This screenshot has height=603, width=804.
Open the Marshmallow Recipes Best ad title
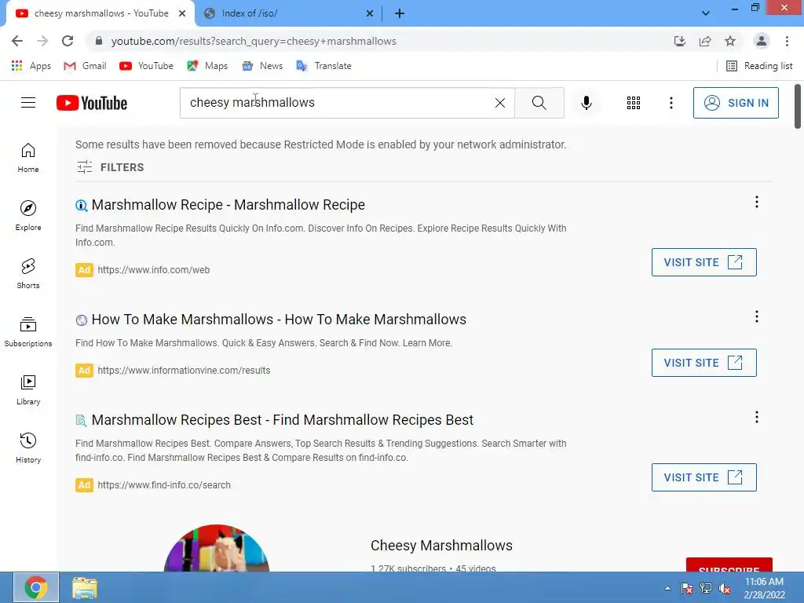tap(282, 419)
